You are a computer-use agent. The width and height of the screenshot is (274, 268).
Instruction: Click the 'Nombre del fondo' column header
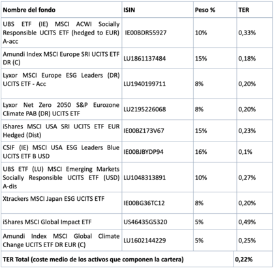click(29, 10)
